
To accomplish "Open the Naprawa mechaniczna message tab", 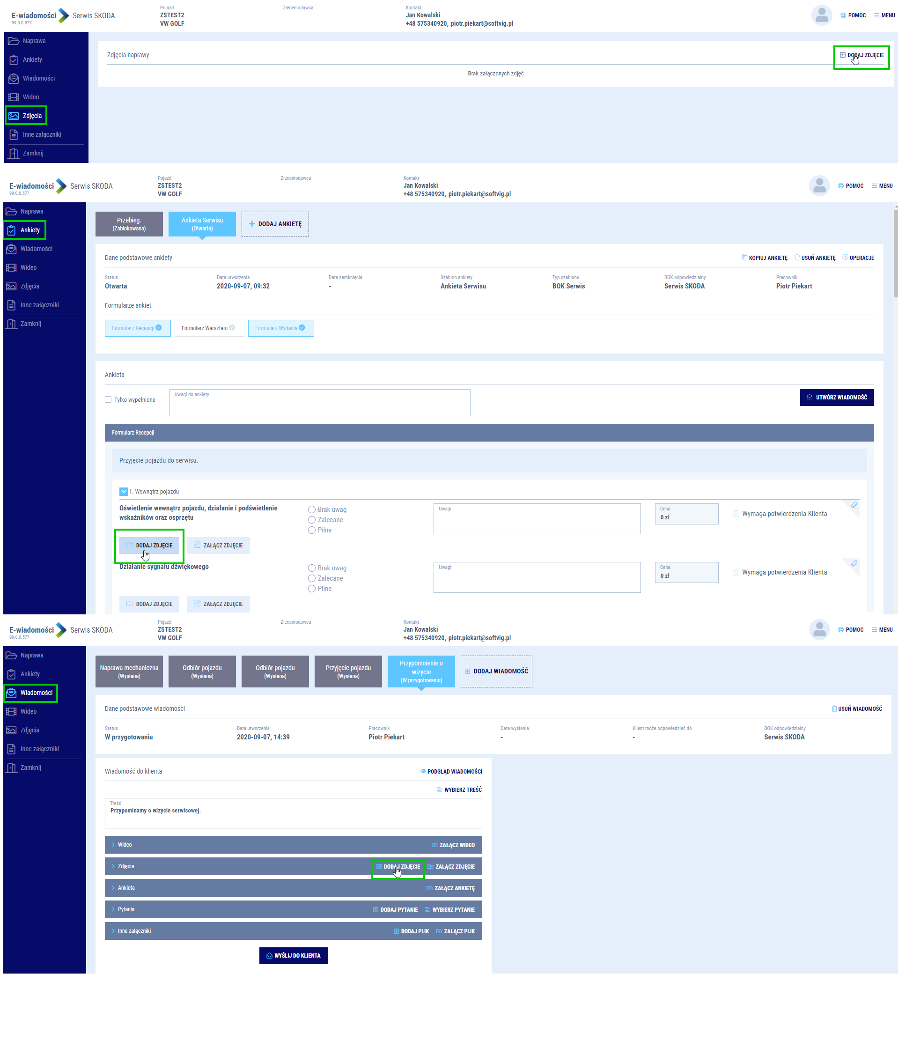I will pyautogui.click(x=129, y=671).
